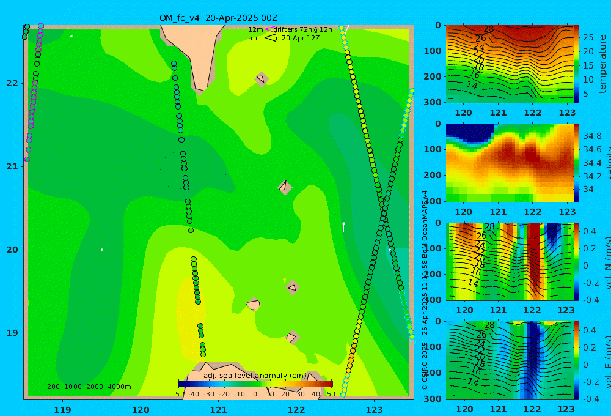Viewport: 611px width, 416px height.
Task: Click the 14 contour label in temperature panel
Action: point(472,86)
